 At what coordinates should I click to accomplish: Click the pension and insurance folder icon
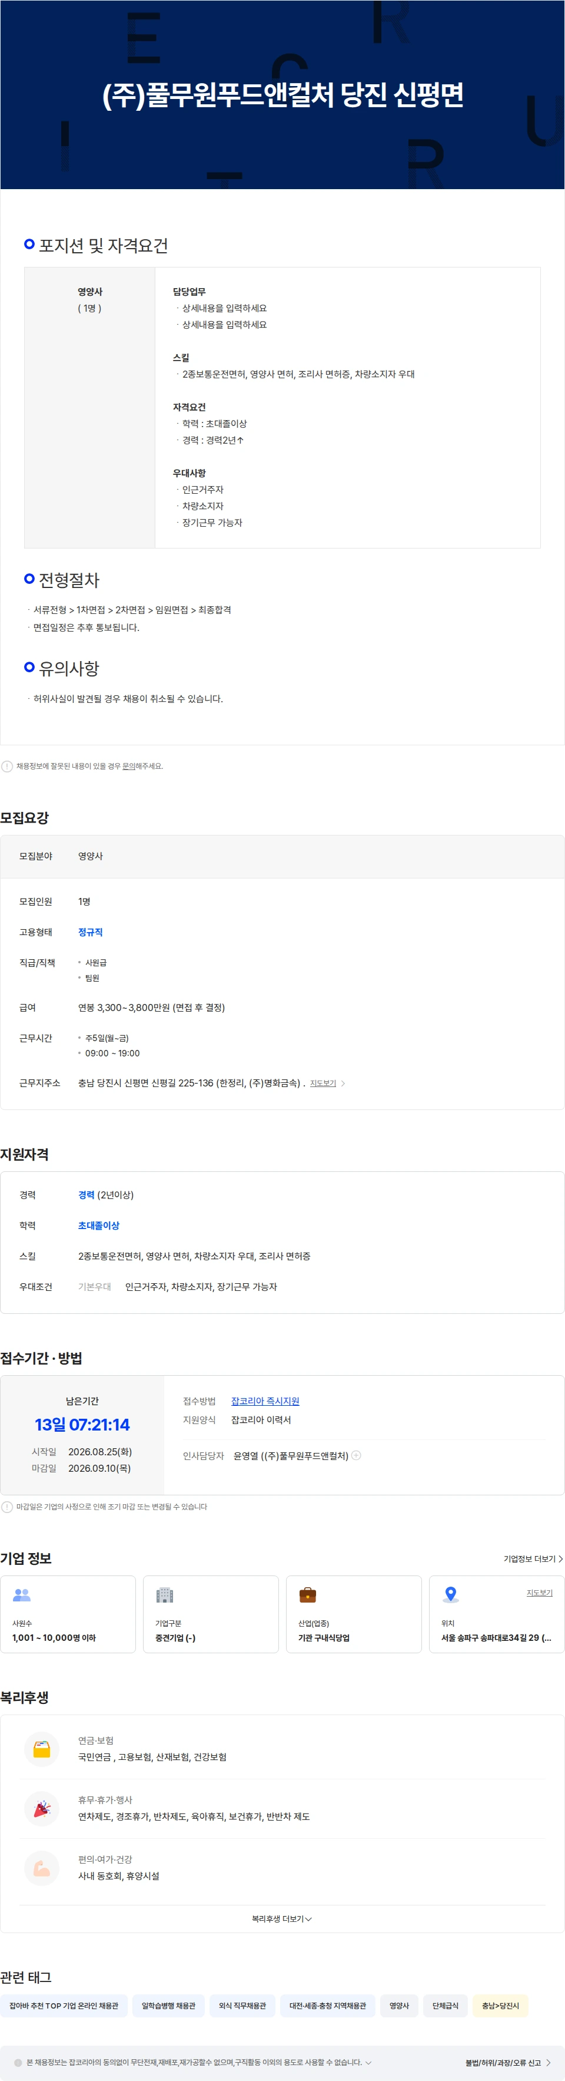point(42,1749)
